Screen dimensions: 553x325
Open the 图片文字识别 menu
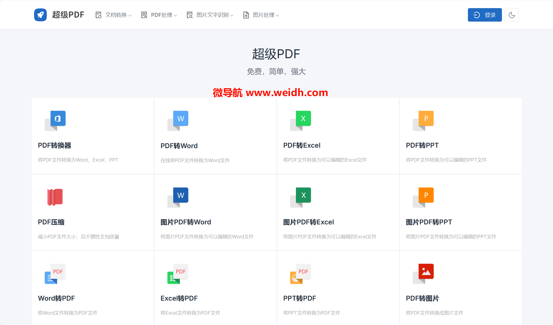[210, 15]
